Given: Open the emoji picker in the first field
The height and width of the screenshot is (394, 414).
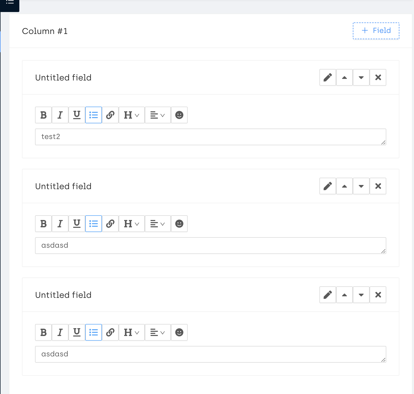Looking at the screenshot, I should [179, 115].
